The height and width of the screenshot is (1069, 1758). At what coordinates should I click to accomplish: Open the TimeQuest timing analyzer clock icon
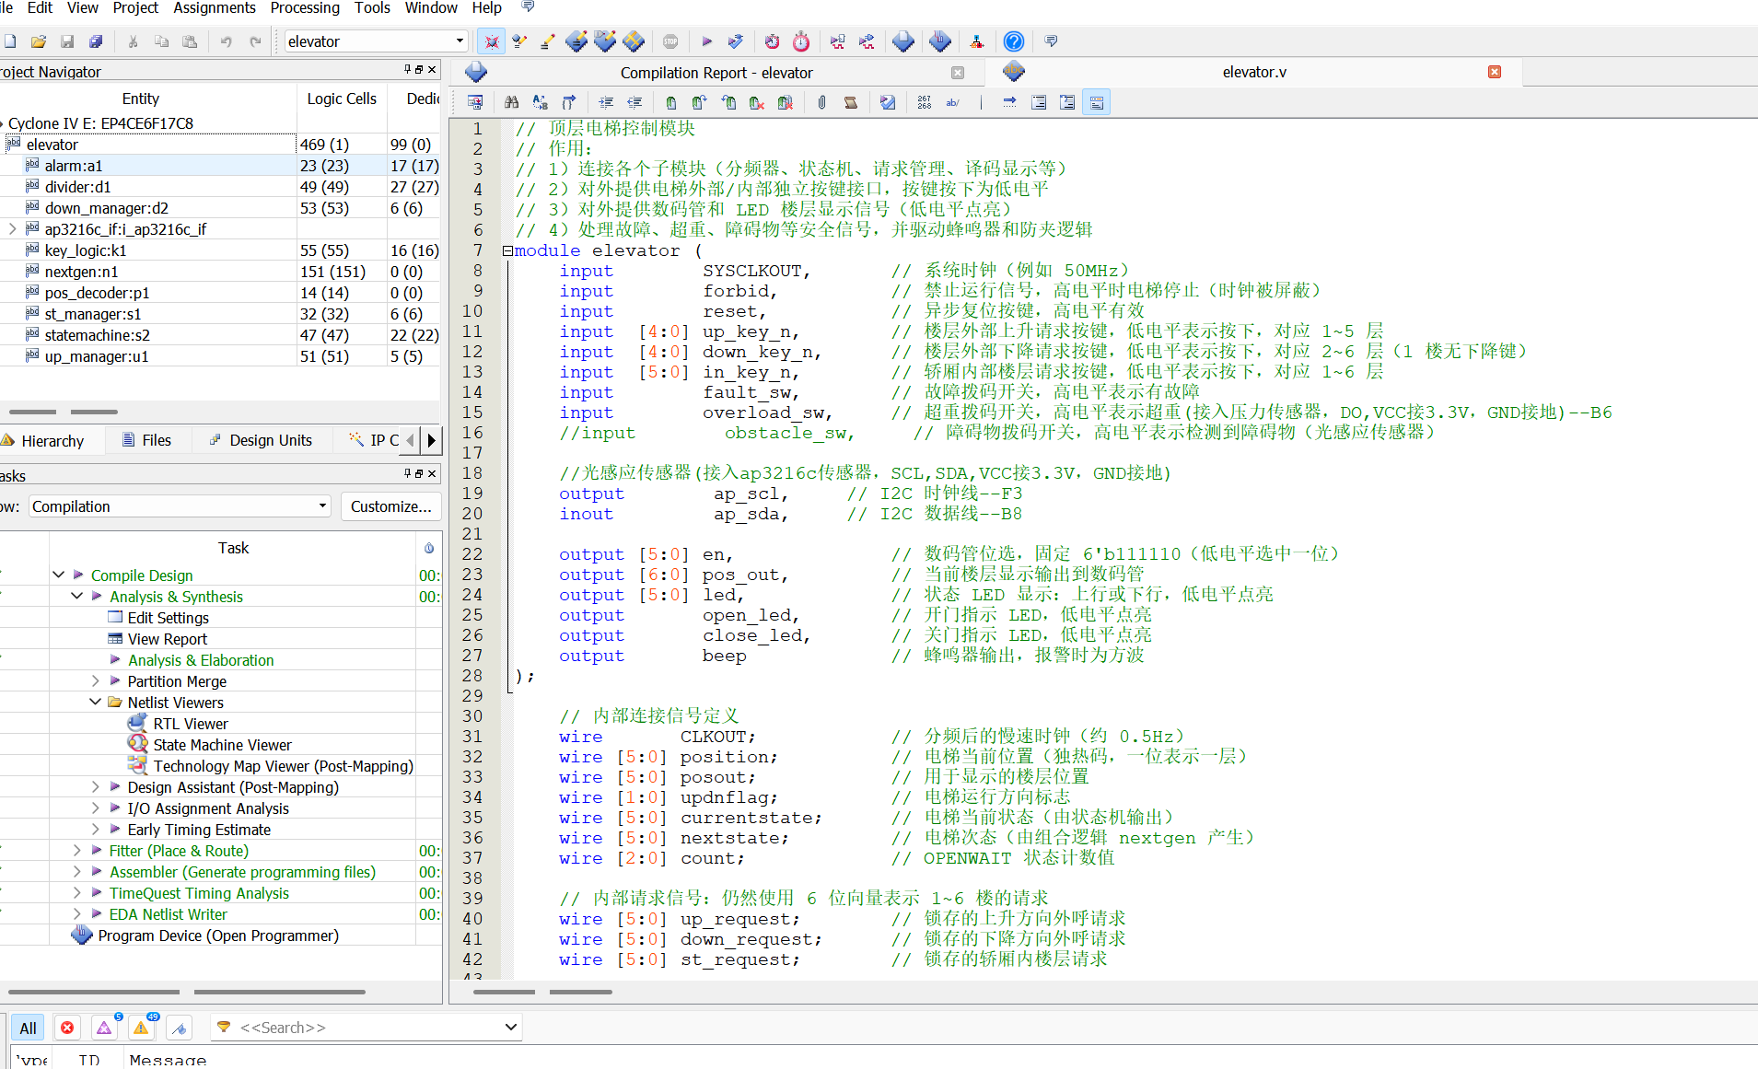[801, 41]
